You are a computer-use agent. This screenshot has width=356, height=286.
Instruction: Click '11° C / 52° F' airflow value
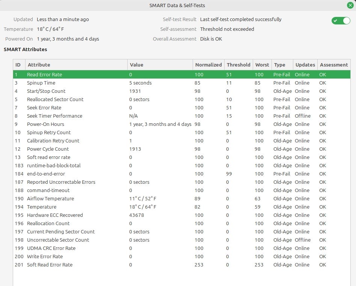[143, 198]
